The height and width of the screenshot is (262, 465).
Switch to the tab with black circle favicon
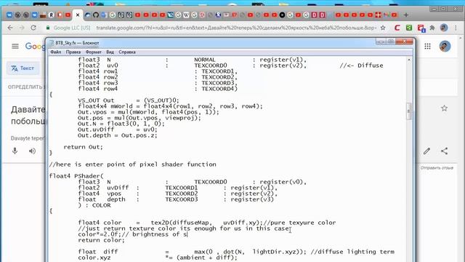click(x=282, y=15)
